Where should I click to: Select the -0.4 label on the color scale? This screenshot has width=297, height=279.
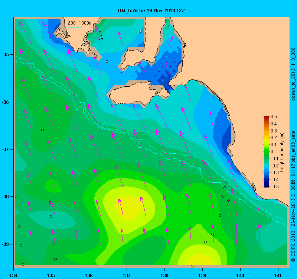point(274,180)
